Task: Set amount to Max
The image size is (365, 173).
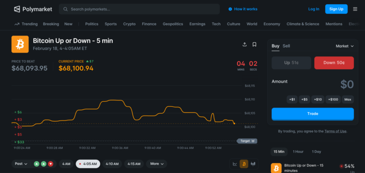Action: (x=348, y=100)
